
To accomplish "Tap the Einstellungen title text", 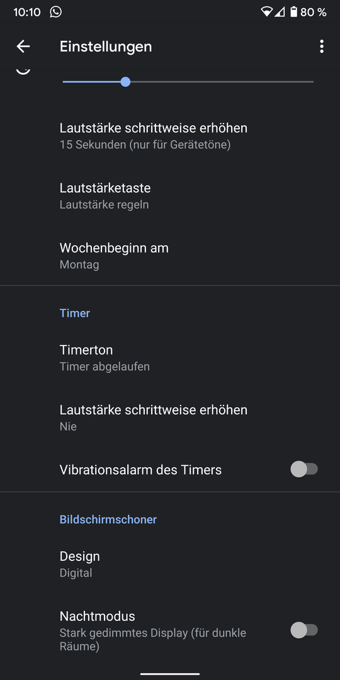I will click(x=106, y=47).
